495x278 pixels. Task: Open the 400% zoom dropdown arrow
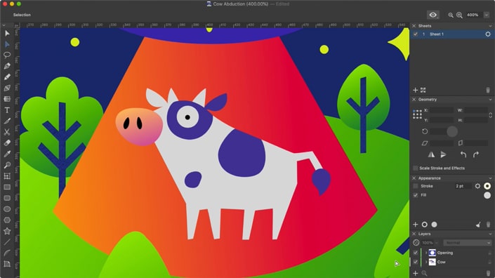487,15
